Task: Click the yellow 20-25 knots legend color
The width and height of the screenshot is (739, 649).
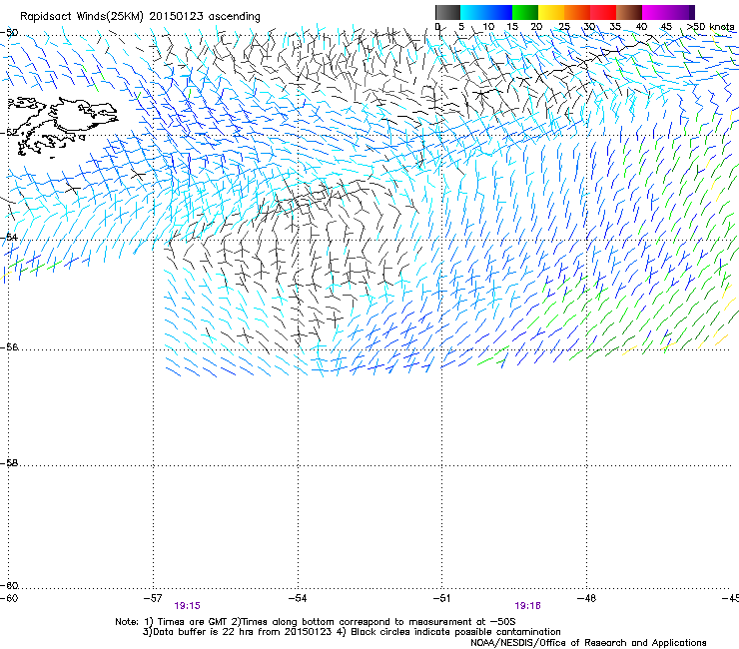Action: tap(551, 12)
